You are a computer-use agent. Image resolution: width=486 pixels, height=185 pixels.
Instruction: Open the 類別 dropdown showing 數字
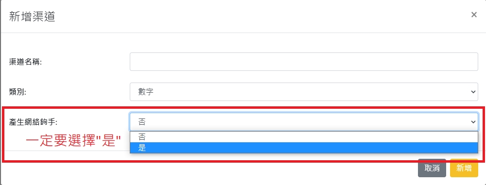[304, 92]
